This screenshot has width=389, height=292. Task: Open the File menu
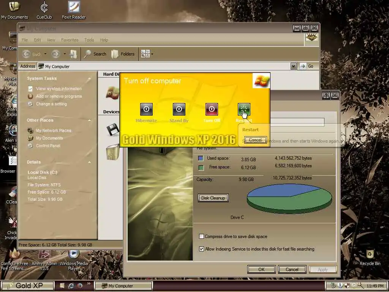point(25,40)
